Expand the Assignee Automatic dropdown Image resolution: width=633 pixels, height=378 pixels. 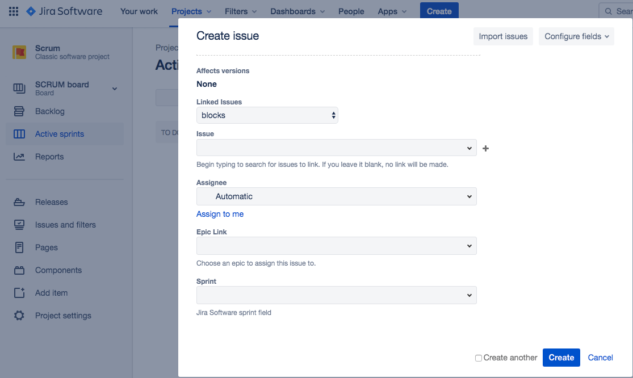(x=336, y=196)
